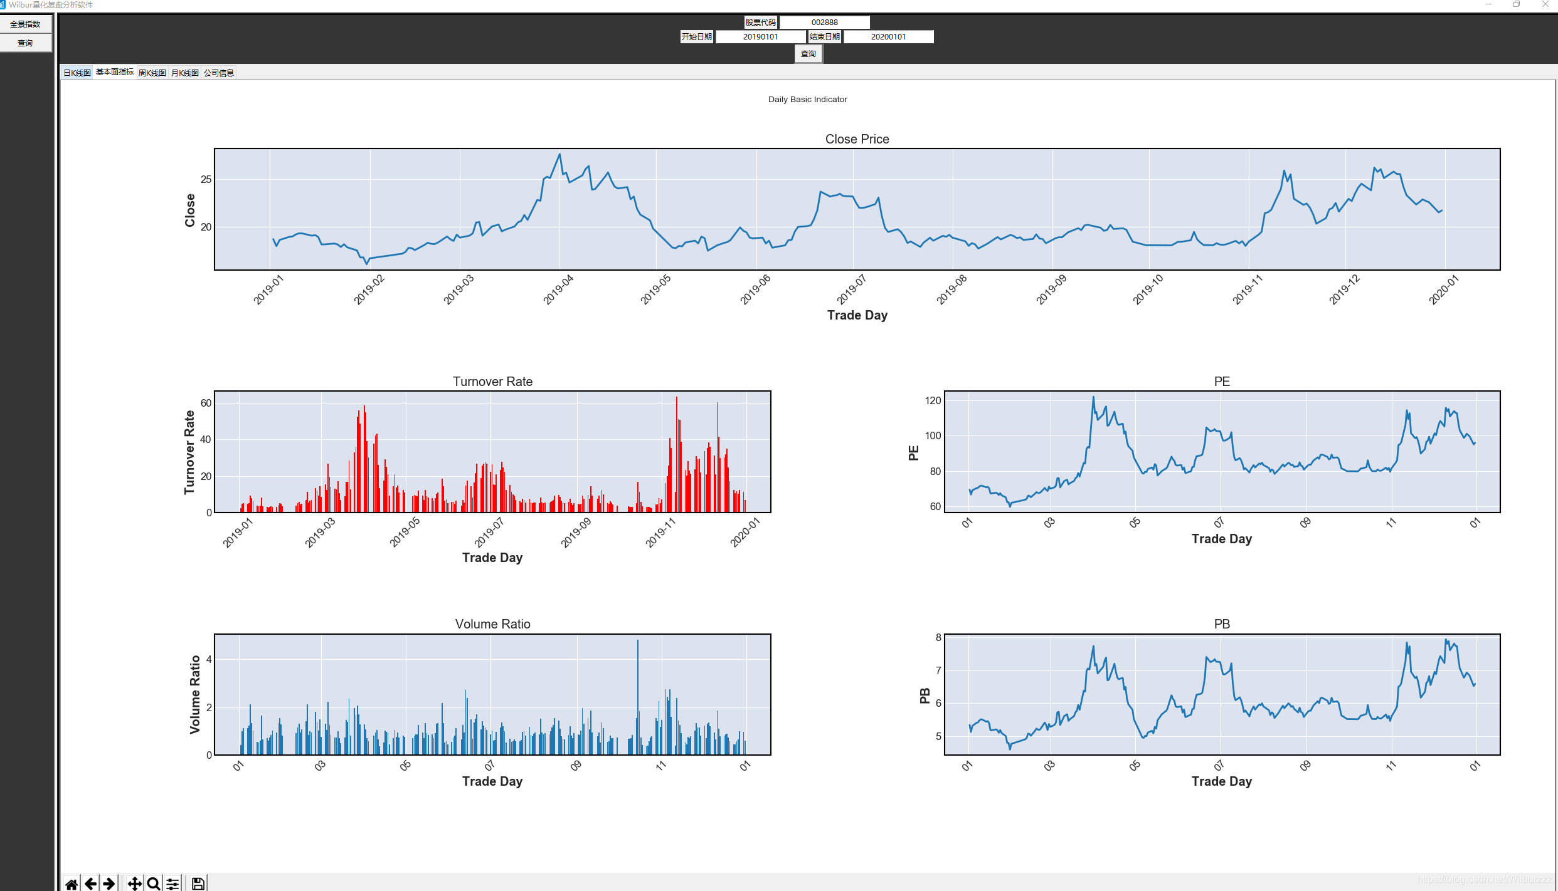
Task: Activate the pan axes tool
Action: [135, 883]
